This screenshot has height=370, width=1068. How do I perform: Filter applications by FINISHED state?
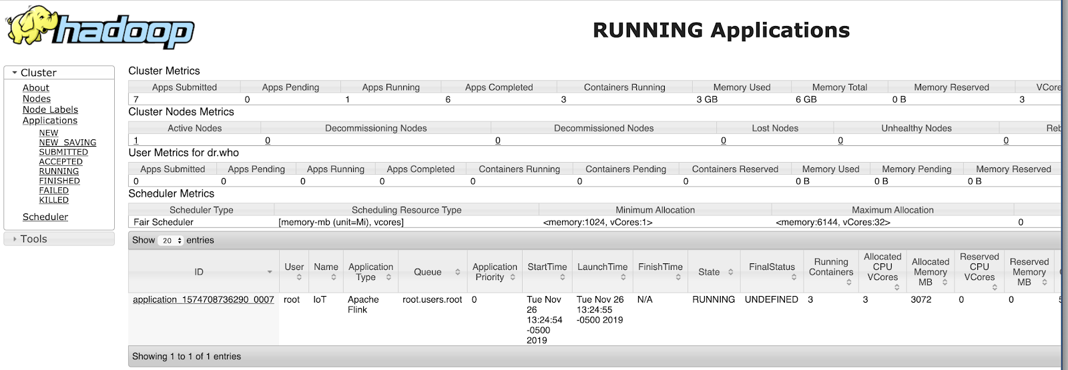(x=59, y=181)
